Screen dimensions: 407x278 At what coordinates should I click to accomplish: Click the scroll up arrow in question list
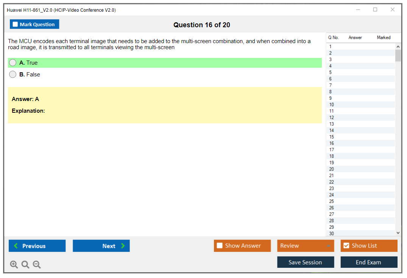[x=398, y=47]
